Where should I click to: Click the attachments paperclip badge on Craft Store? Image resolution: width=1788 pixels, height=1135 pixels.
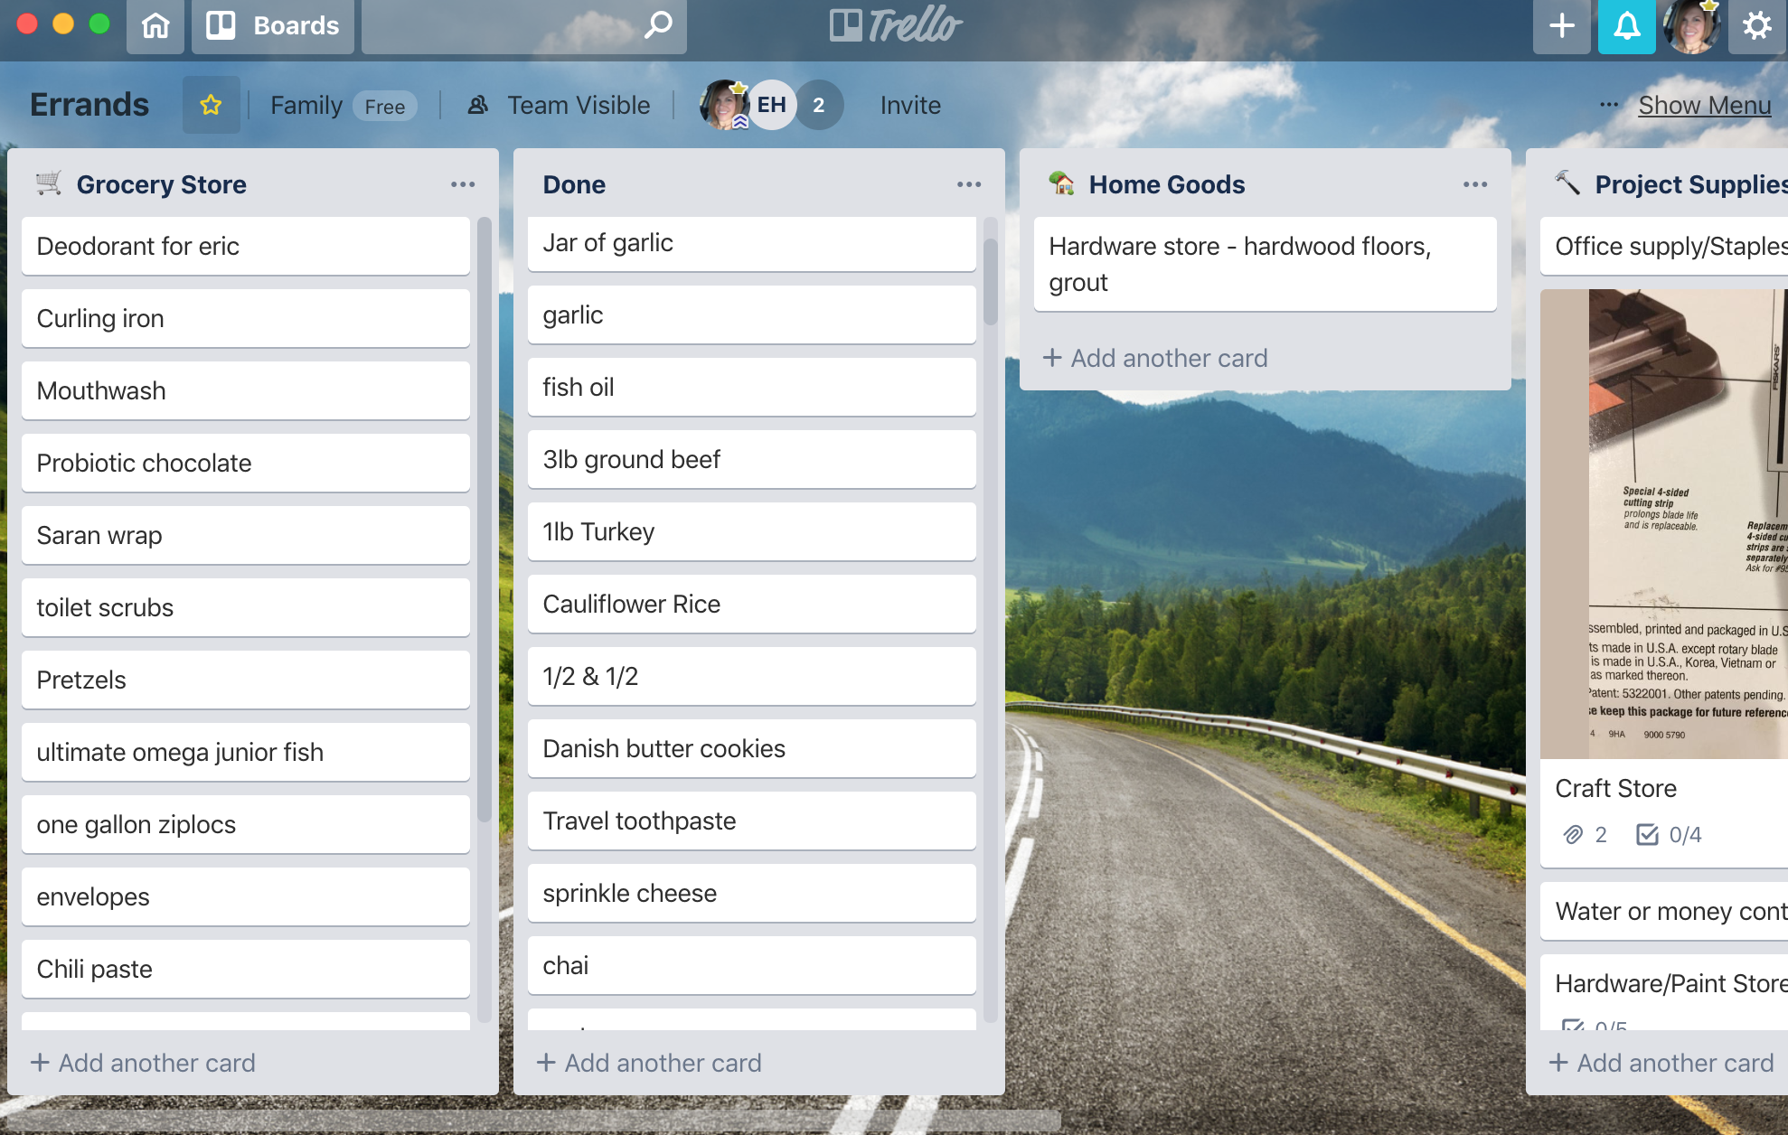(x=1585, y=834)
